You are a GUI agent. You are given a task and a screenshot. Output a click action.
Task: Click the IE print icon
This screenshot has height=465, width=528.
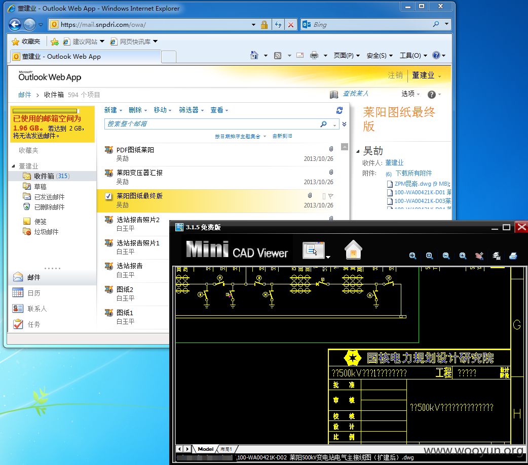[314, 55]
